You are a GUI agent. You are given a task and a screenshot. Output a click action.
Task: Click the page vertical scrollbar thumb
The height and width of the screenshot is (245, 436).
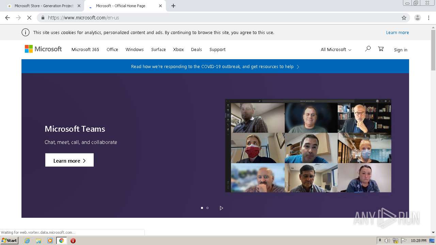point(433,50)
